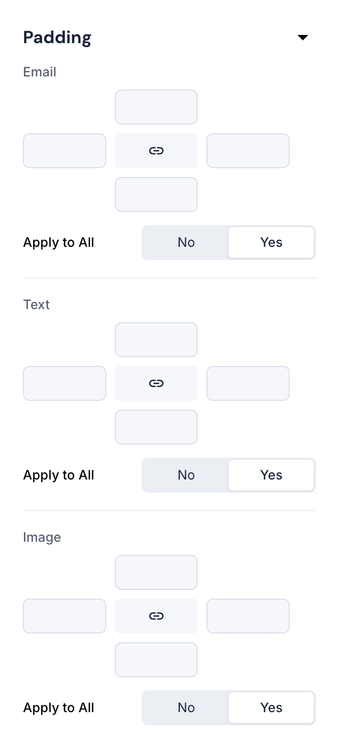Image resolution: width=341 pixels, height=746 pixels.
Task: Click the Text bottom padding field
Action: [156, 427]
